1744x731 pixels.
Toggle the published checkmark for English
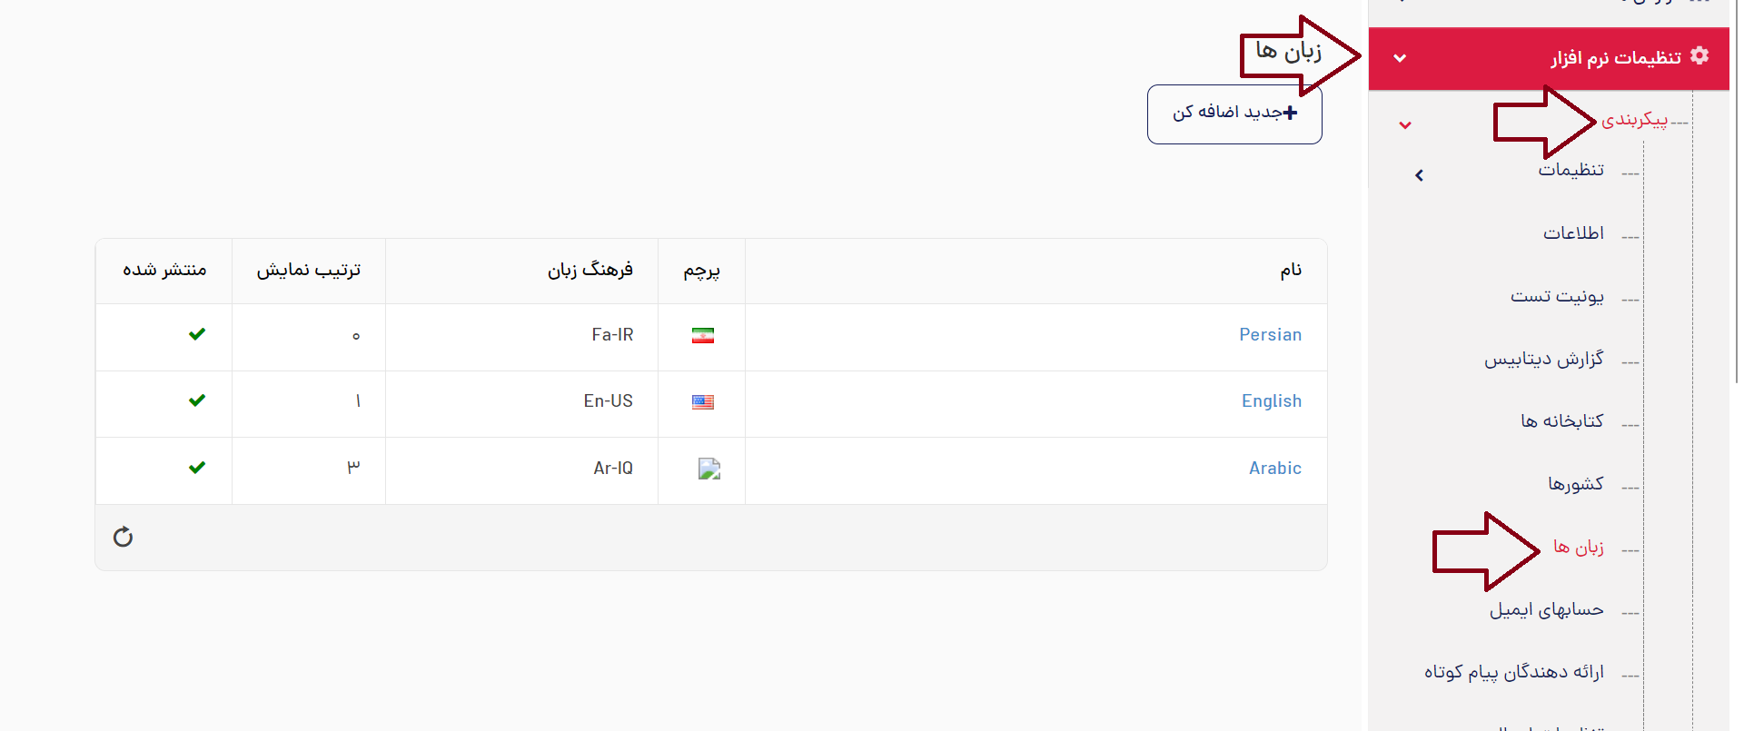(197, 400)
